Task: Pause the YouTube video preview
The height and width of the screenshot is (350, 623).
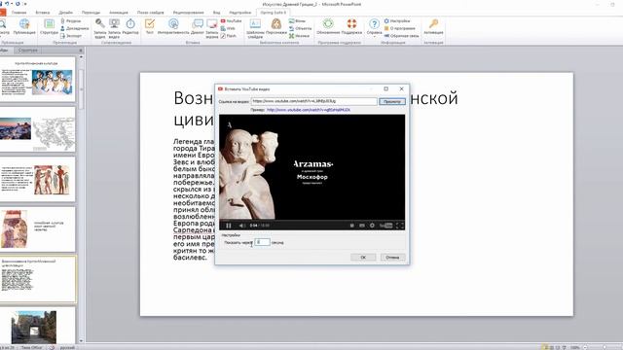Action: pos(229,226)
